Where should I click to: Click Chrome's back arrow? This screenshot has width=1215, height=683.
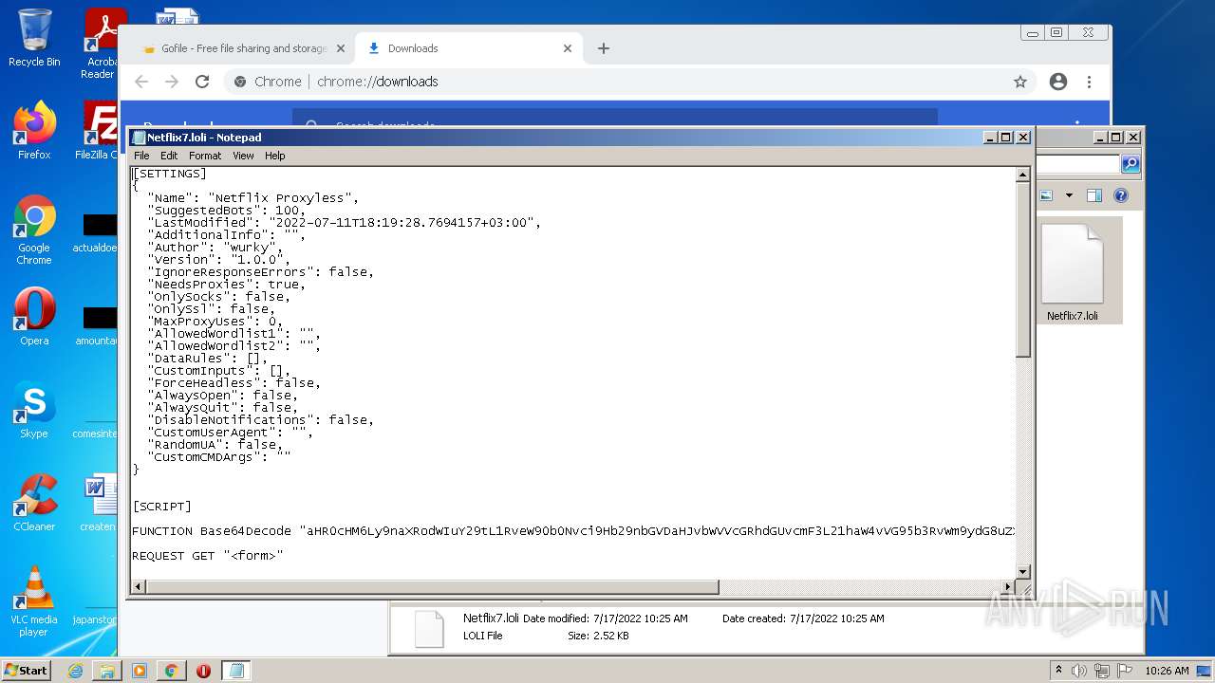pyautogui.click(x=141, y=82)
